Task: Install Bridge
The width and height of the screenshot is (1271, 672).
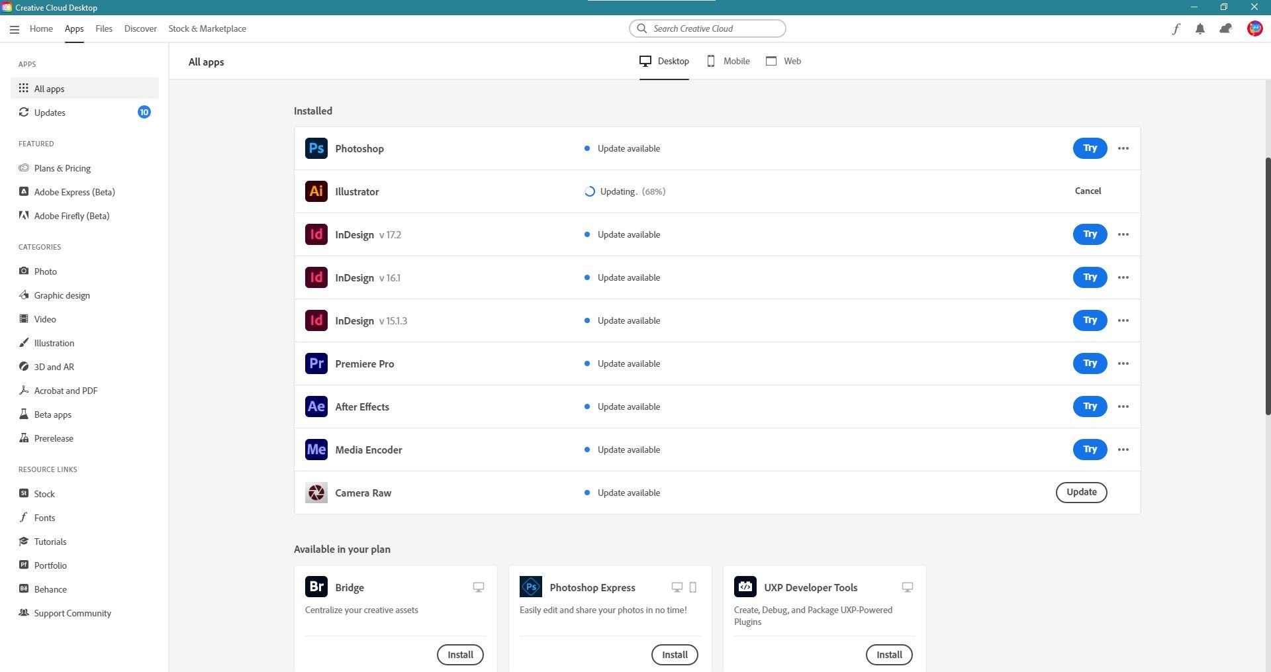Action: (460, 655)
